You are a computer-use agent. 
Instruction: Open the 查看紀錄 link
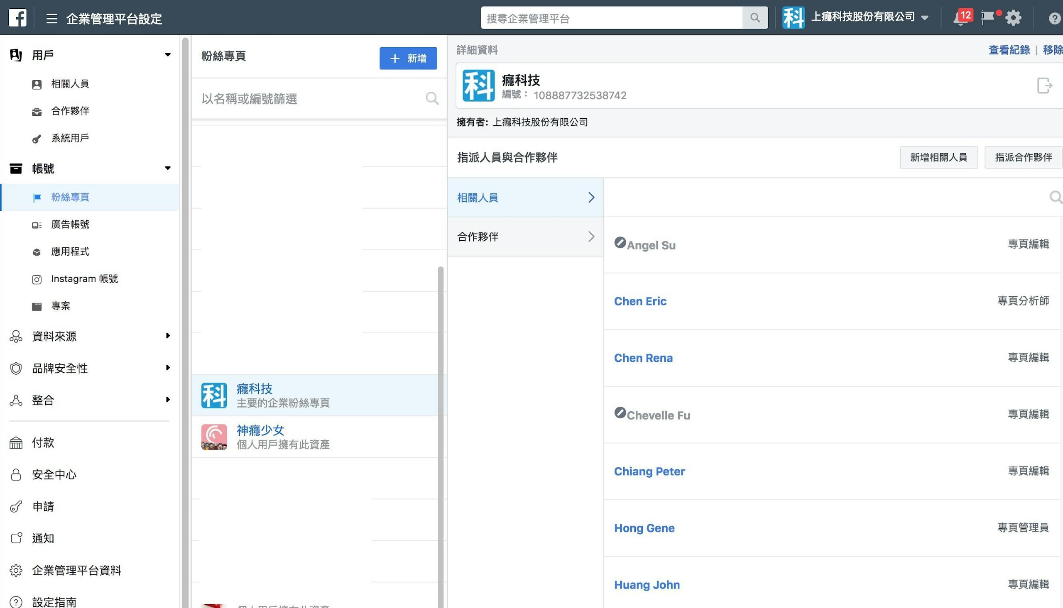pyautogui.click(x=1009, y=50)
